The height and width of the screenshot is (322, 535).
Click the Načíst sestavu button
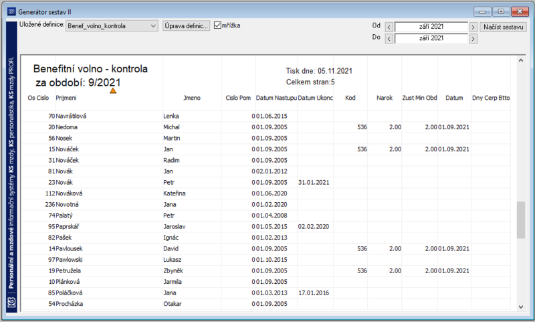[504, 27]
